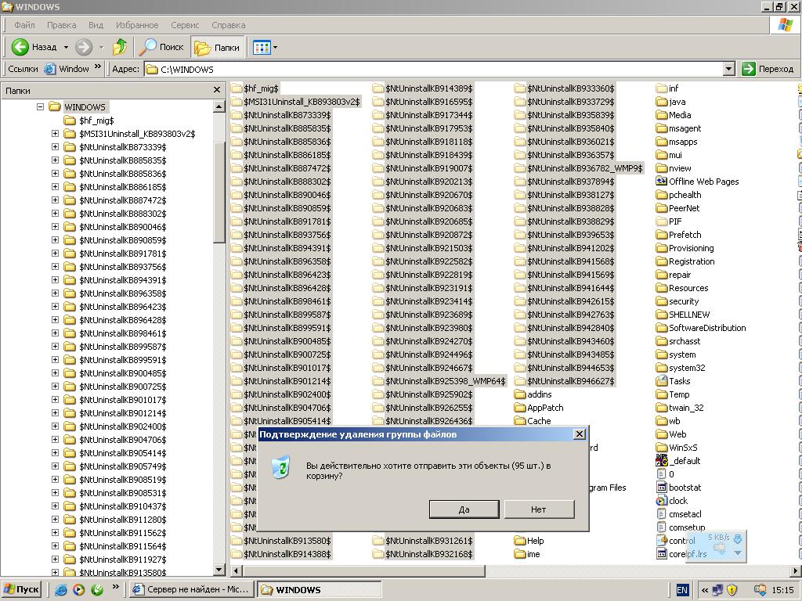Image resolution: width=802 pixels, height=601 pixels.
Task: Open the Search (Поиск) tool
Action: coord(162,47)
